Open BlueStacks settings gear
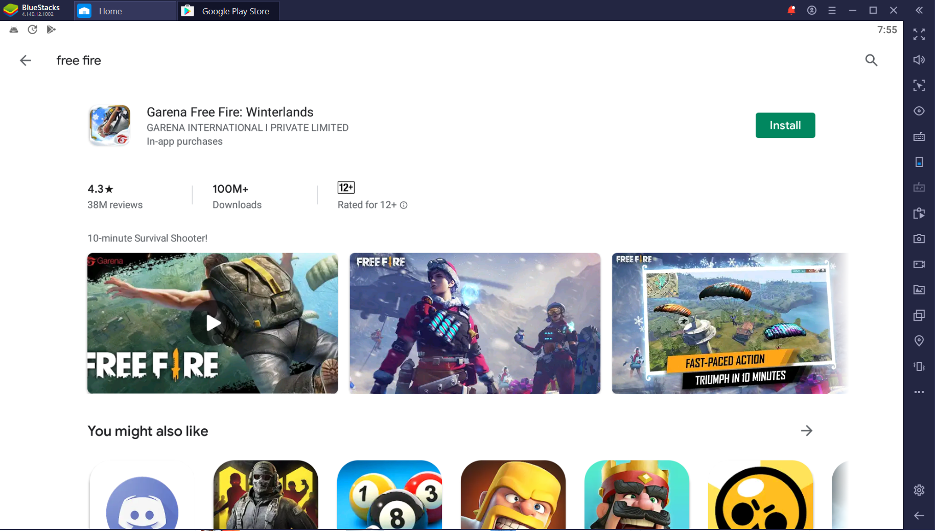 (x=919, y=490)
